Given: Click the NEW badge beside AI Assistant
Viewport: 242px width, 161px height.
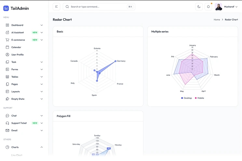Looking at the screenshot, I should 35,32.
